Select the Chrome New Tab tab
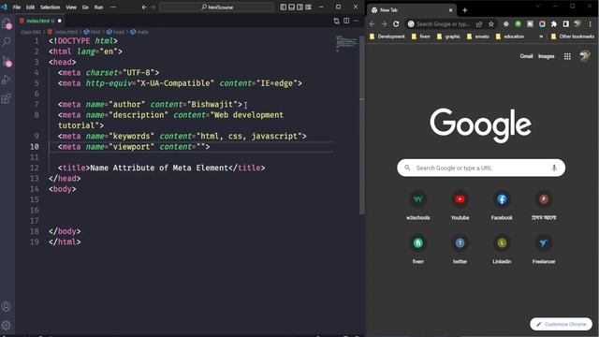The width and height of the screenshot is (599, 337). click(412, 10)
